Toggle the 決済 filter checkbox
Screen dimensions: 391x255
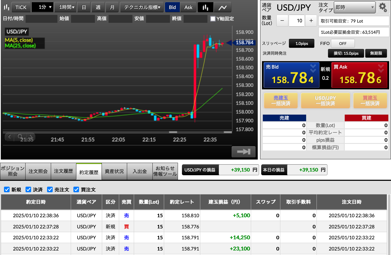[28, 189]
